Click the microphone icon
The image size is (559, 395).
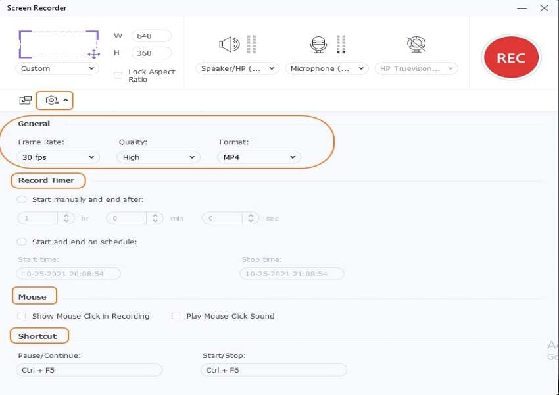pos(318,45)
